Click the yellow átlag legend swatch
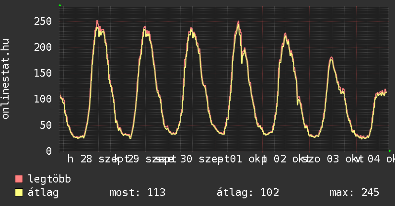The image size is (395, 206). [19, 193]
